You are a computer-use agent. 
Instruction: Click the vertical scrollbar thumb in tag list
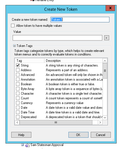coord(105,71)
